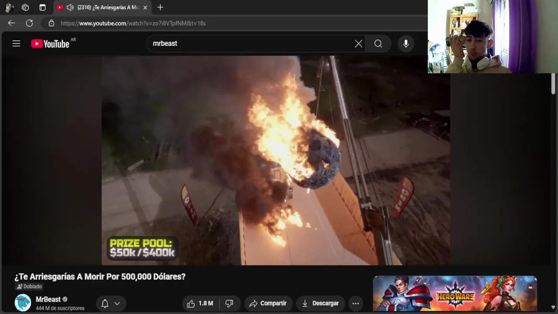Open the browser profile avatar
This screenshot has width=558, height=314.
coord(9,7)
